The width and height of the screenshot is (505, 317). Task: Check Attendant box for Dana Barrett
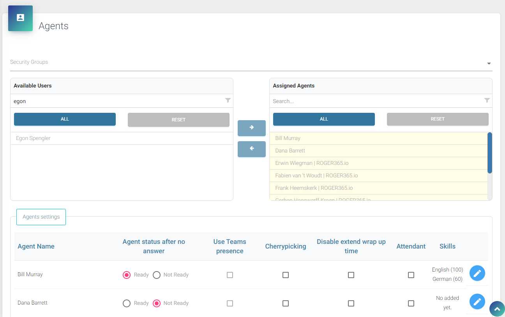(411, 303)
